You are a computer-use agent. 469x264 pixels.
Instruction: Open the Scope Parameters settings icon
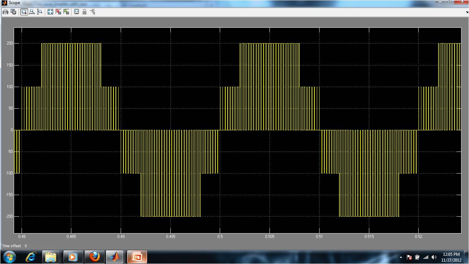point(13,12)
